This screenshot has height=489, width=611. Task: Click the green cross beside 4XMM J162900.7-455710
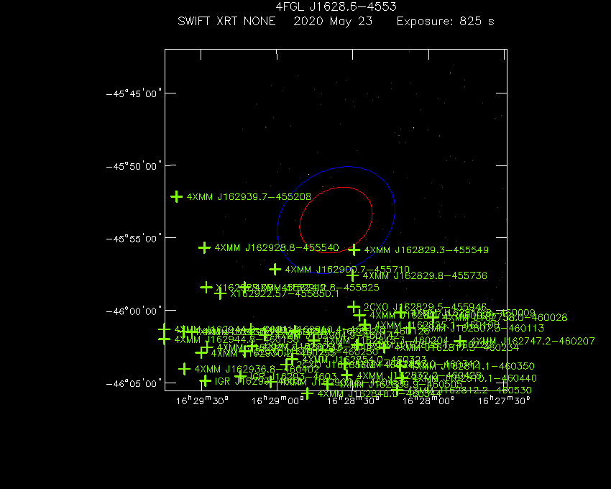coord(275,269)
